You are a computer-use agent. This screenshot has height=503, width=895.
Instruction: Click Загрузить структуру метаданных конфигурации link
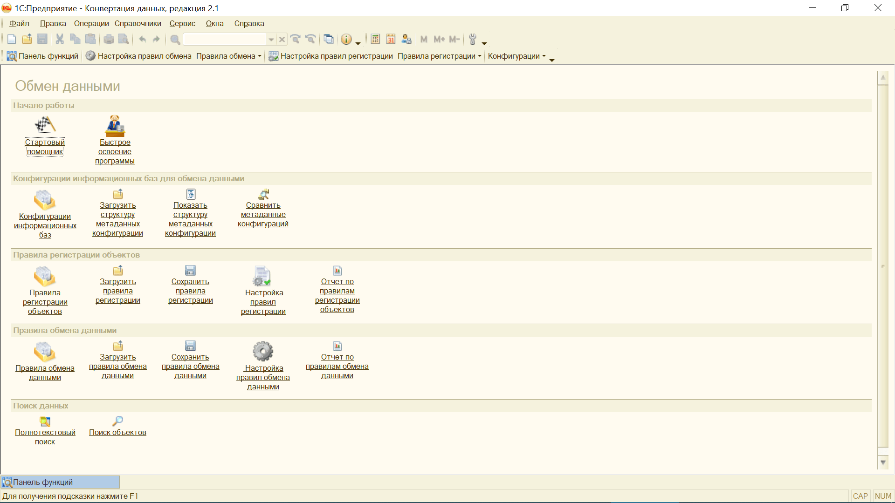coord(117,219)
